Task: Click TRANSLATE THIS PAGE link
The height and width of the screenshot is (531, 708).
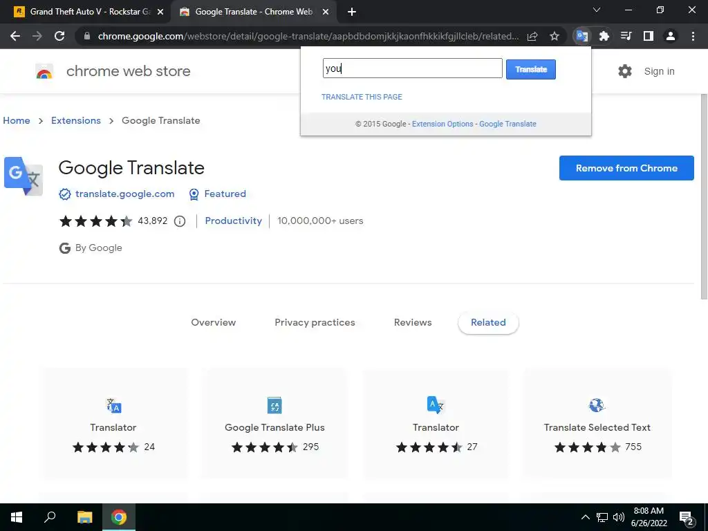Action: click(x=362, y=97)
